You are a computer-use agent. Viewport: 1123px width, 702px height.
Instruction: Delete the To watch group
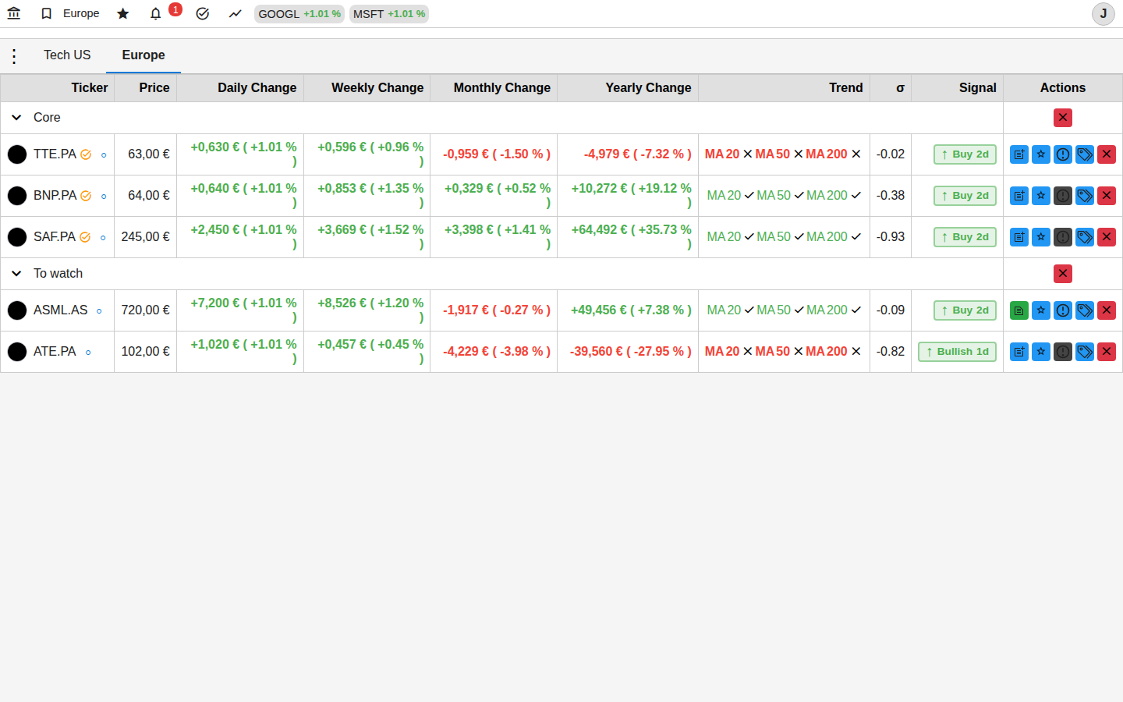click(1063, 274)
